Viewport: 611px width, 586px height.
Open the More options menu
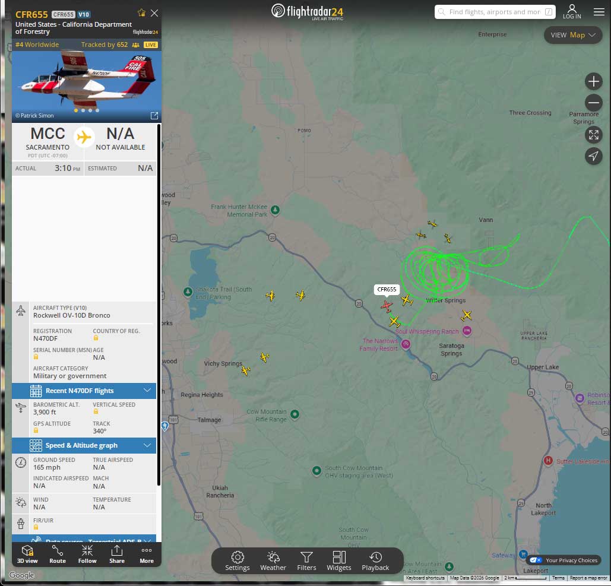[x=147, y=554]
